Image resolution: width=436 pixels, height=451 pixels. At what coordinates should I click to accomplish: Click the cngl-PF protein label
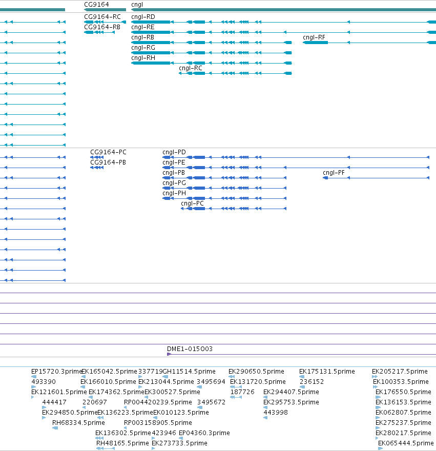(334, 173)
